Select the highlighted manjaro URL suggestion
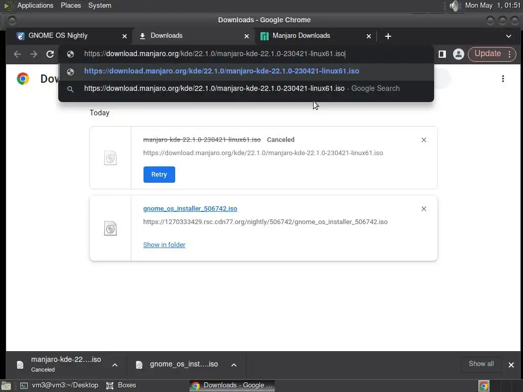Screen dimensions: 523x392 coord(246,71)
